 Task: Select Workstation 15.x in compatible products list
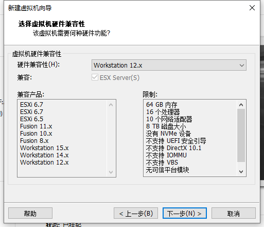pos(44,148)
